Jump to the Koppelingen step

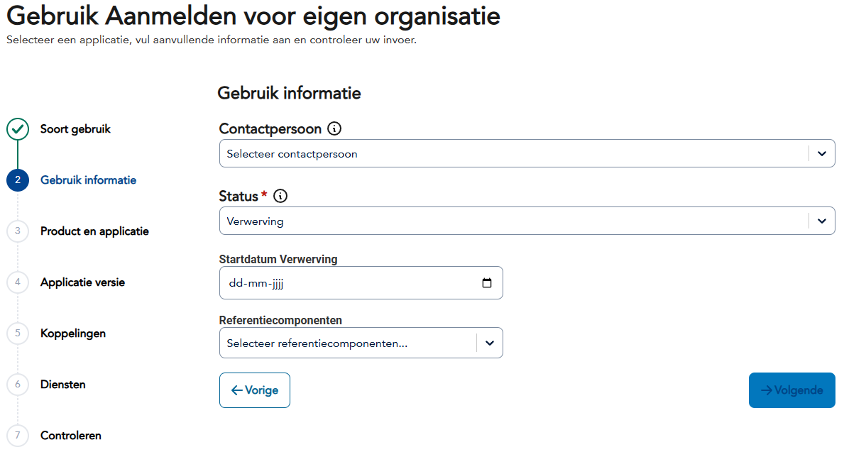coord(73,334)
